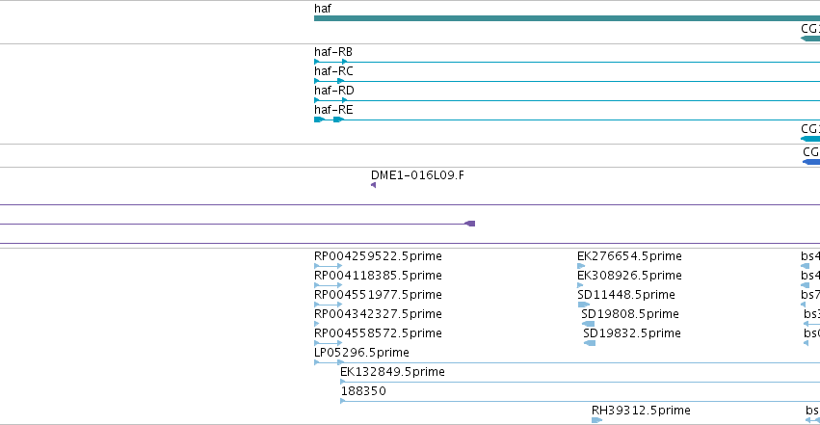Image resolution: width=820 pixels, height=425 pixels.
Task: Select the 188350 feature label
Action: tap(363, 391)
